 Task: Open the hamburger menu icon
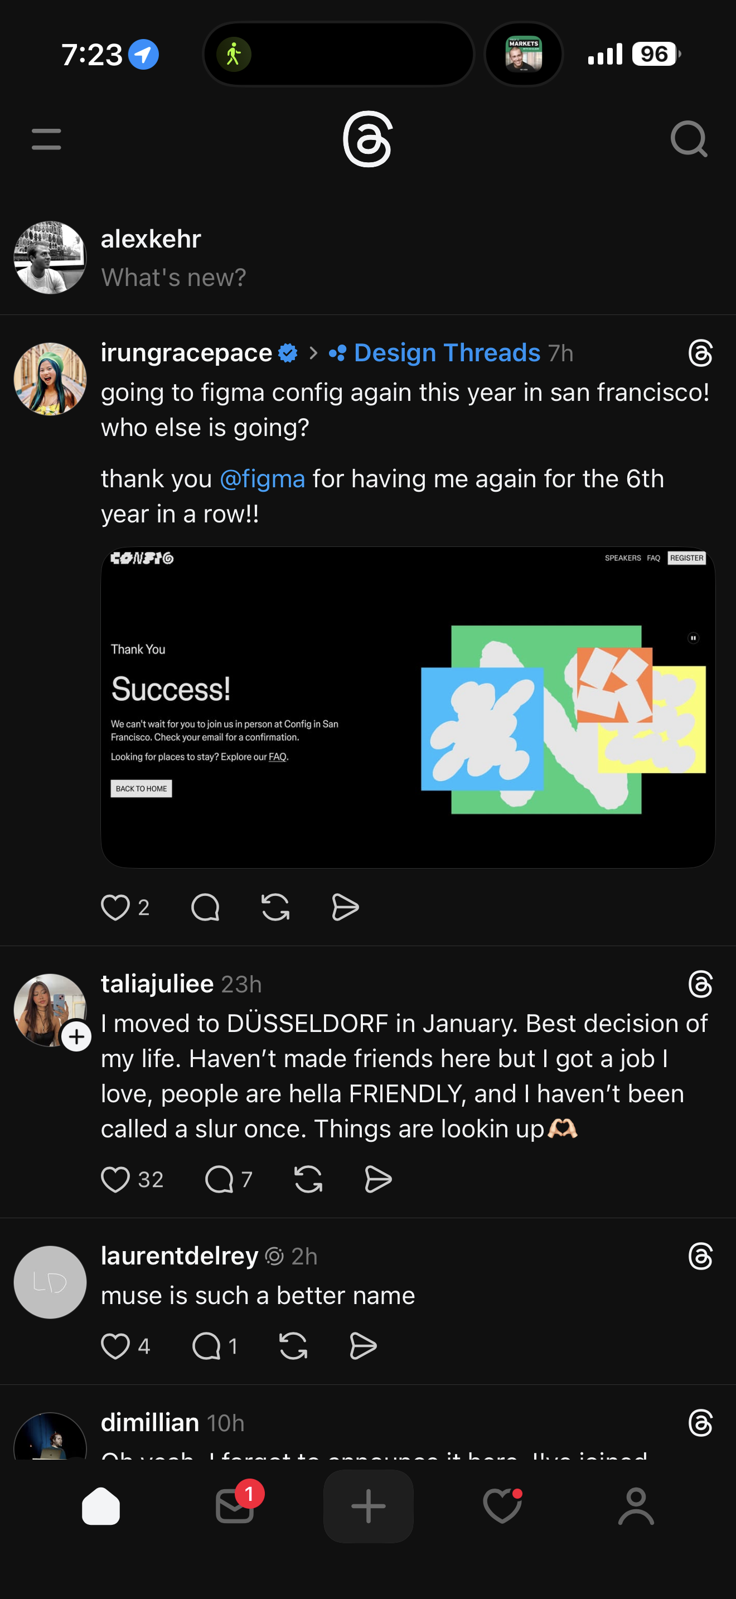(x=46, y=139)
